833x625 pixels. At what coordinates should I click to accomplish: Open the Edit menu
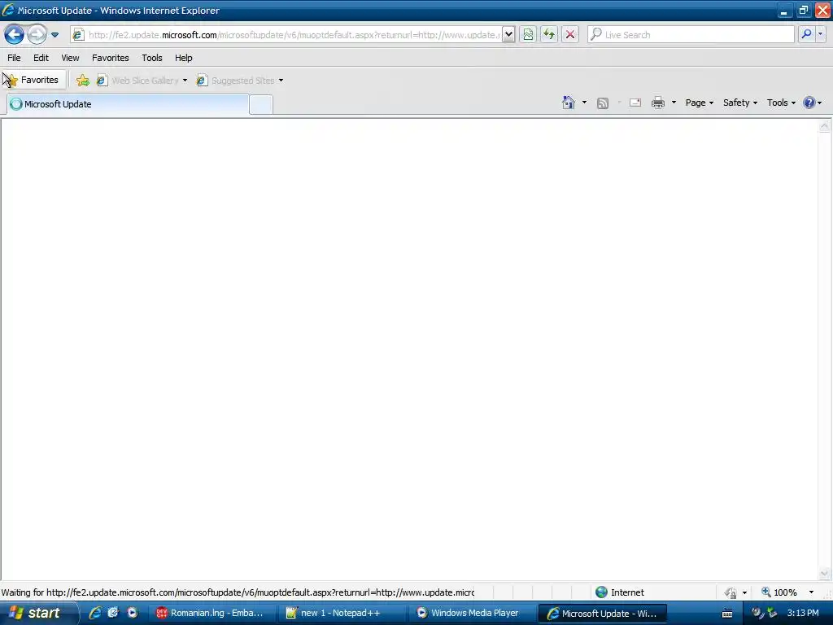click(x=41, y=58)
